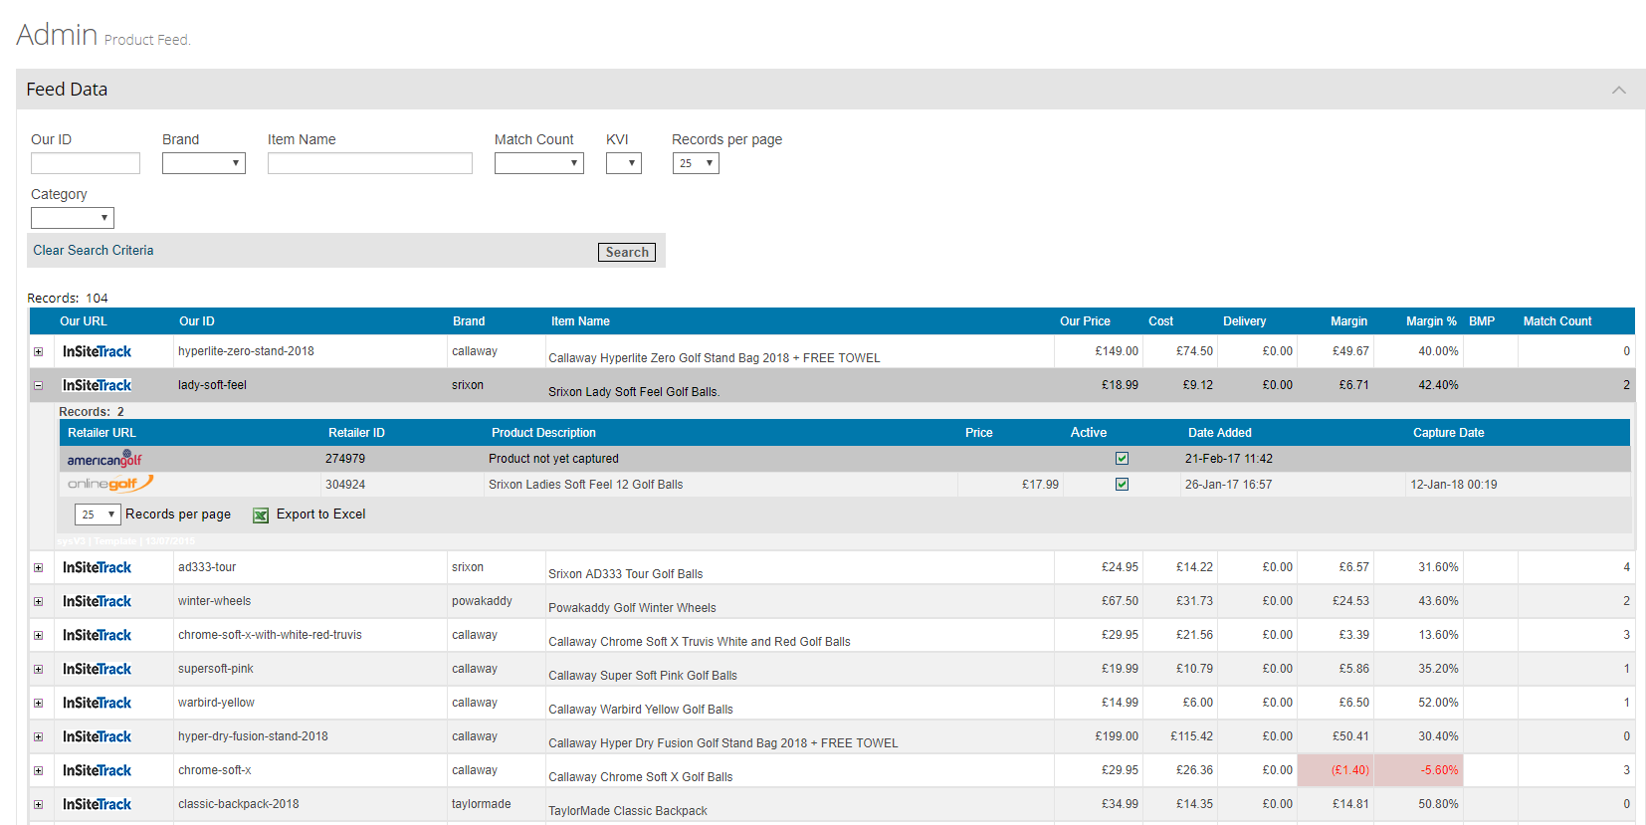The height and width of the screenshot is (825, 1646).
Task: Click Clear Search Criteria link
Action: click(x=94, y=251)
